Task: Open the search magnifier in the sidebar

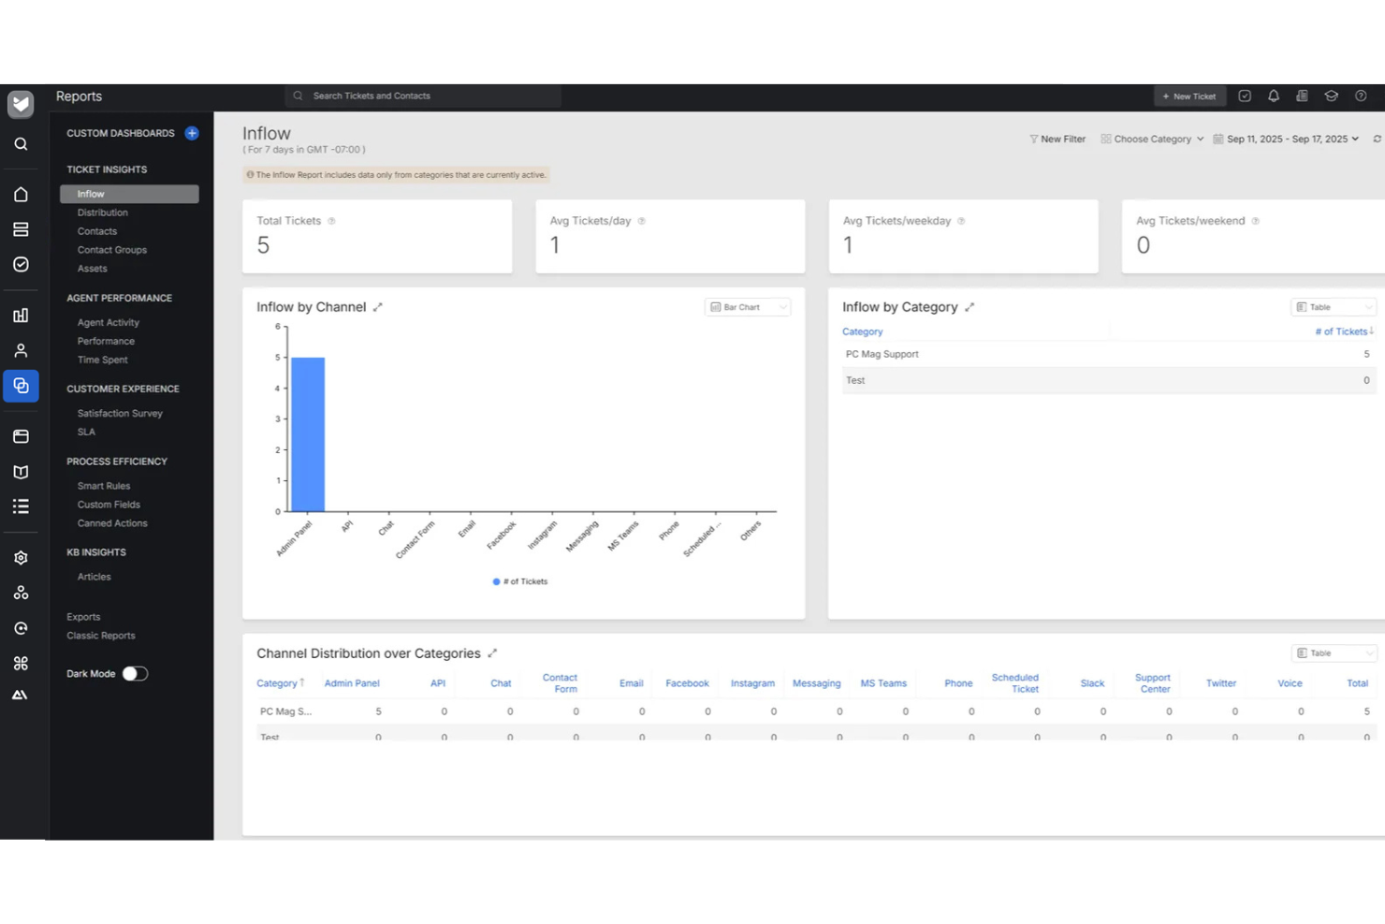Action: (21, 144)
